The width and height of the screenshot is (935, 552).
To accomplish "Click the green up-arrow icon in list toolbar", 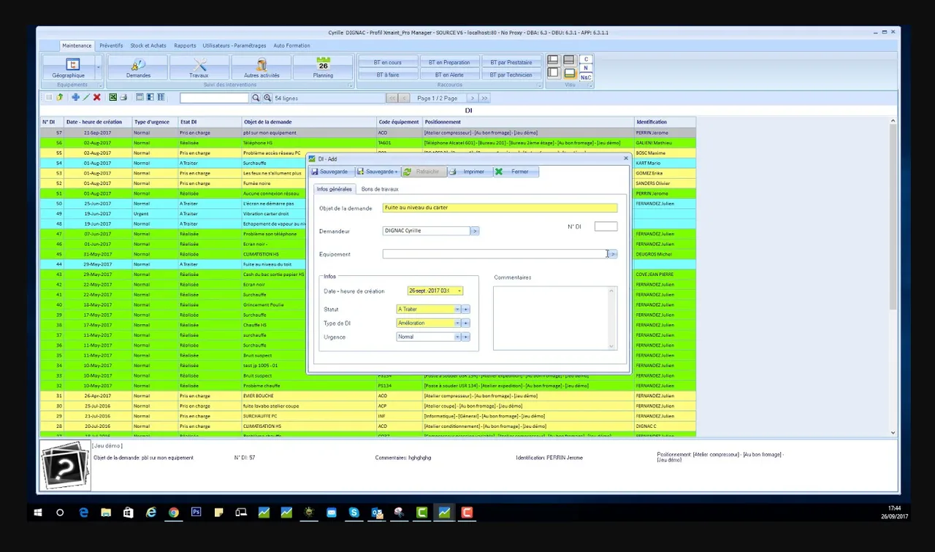I will 59,97.
